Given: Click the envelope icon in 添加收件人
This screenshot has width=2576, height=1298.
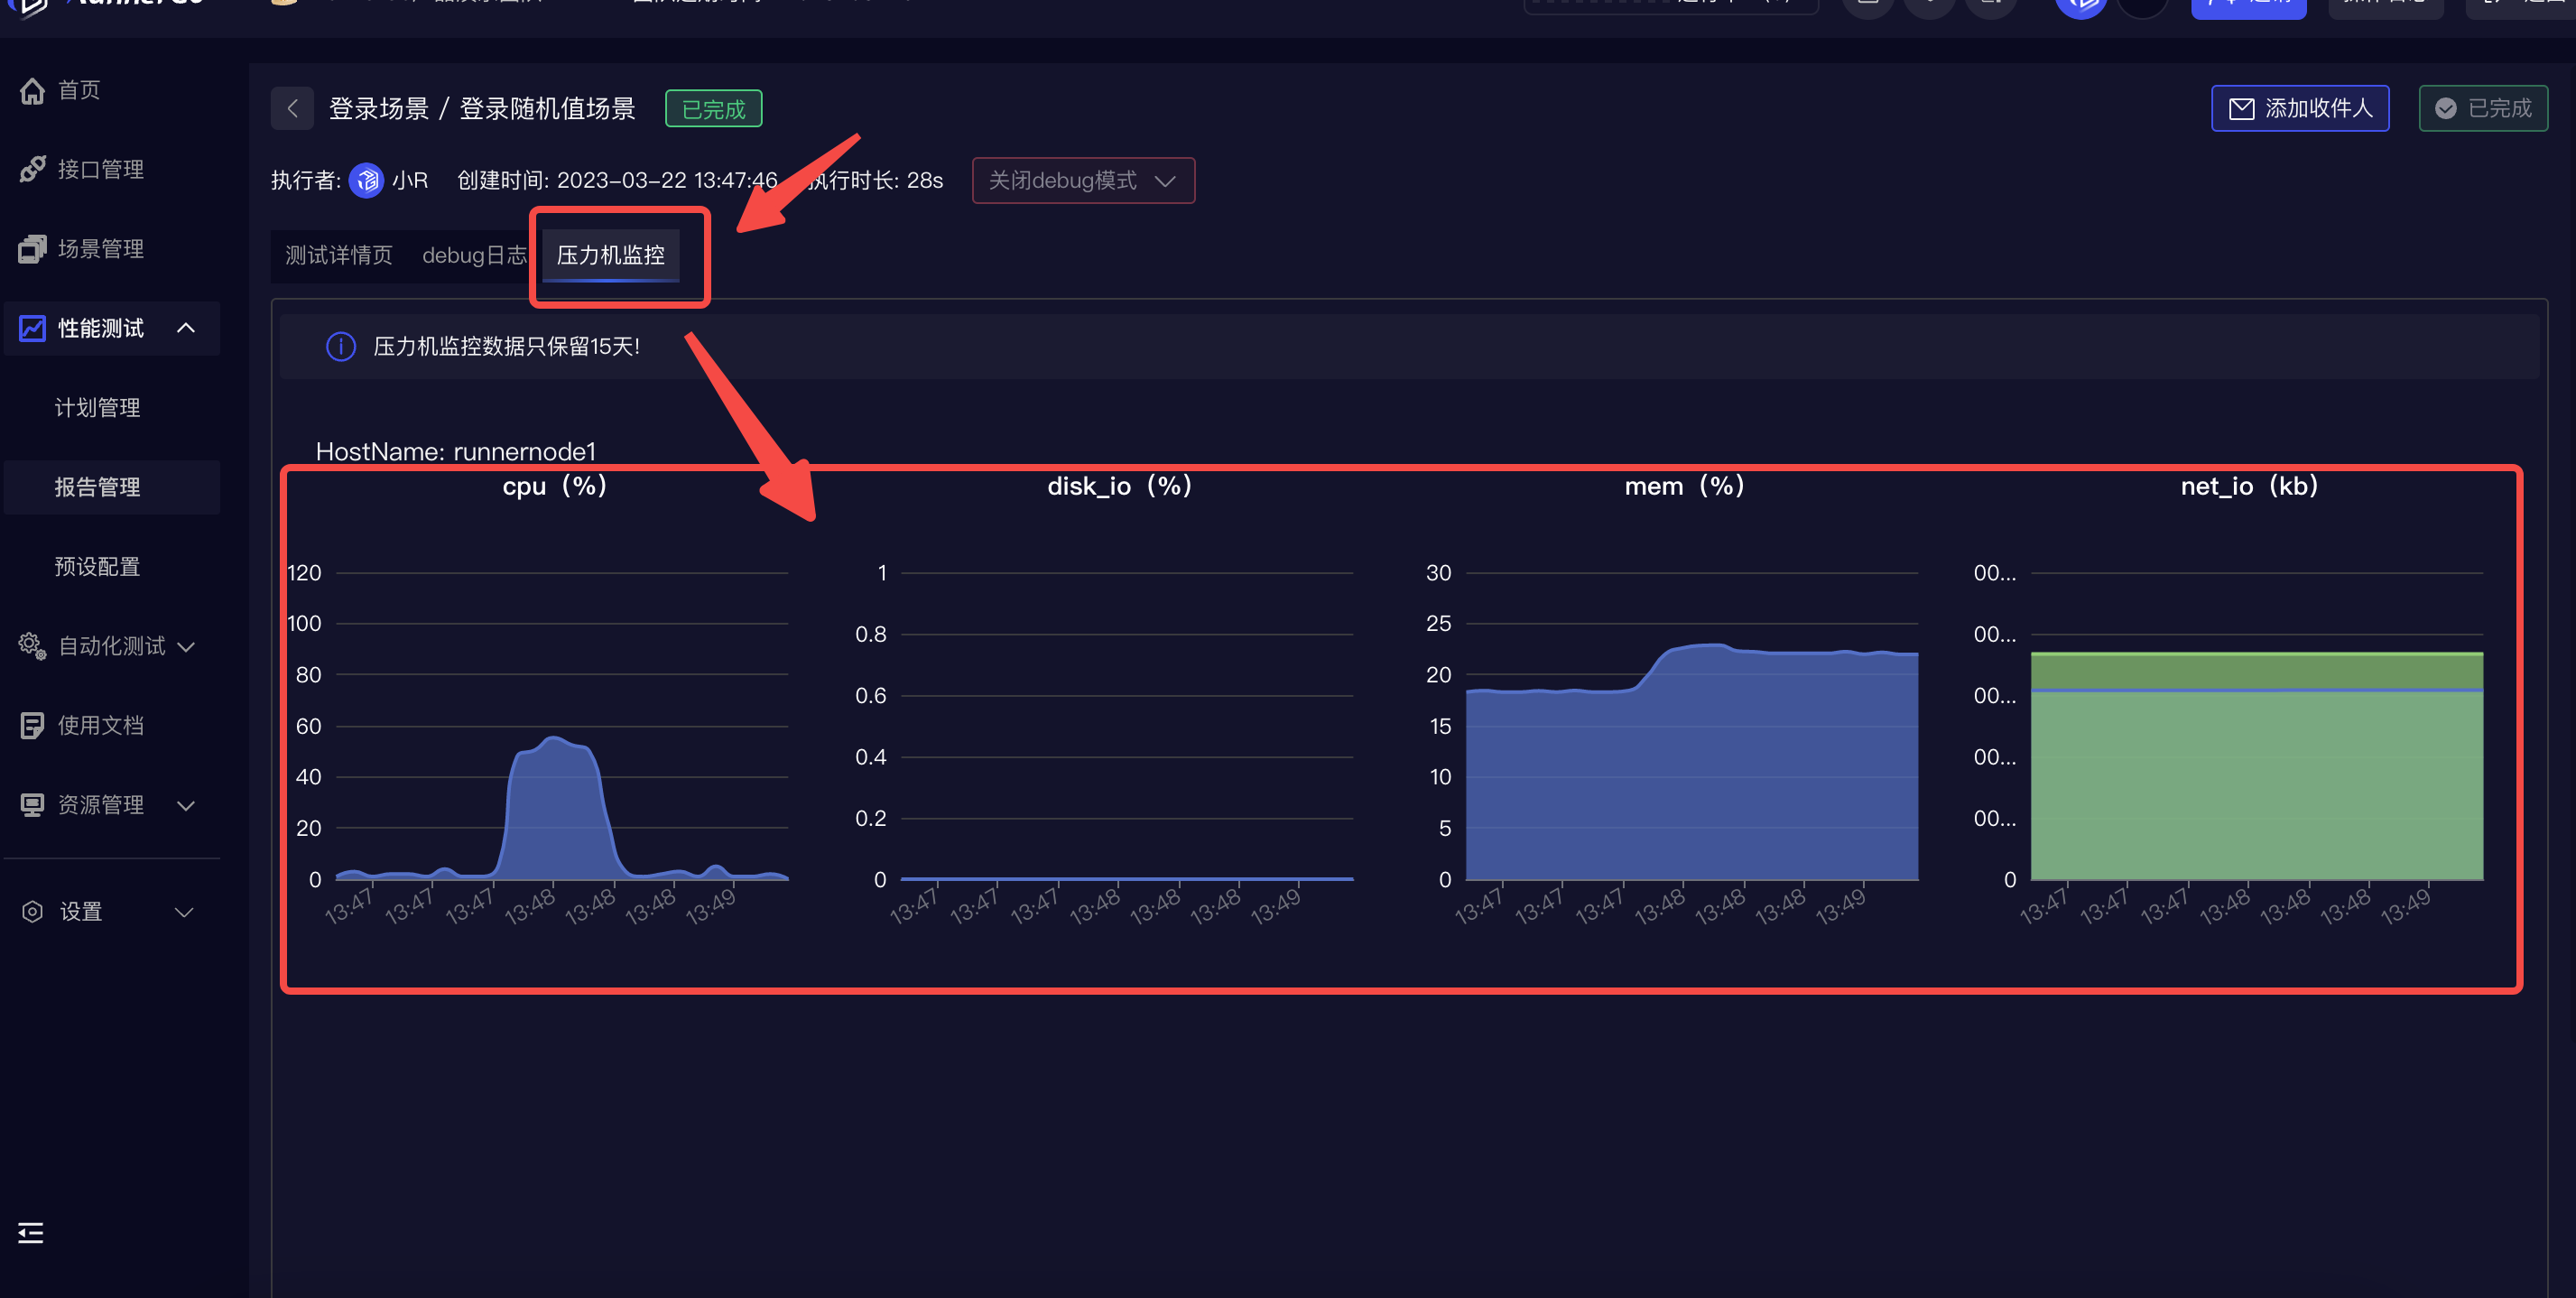Looking at the screenshot, I should pos(2242,108).
